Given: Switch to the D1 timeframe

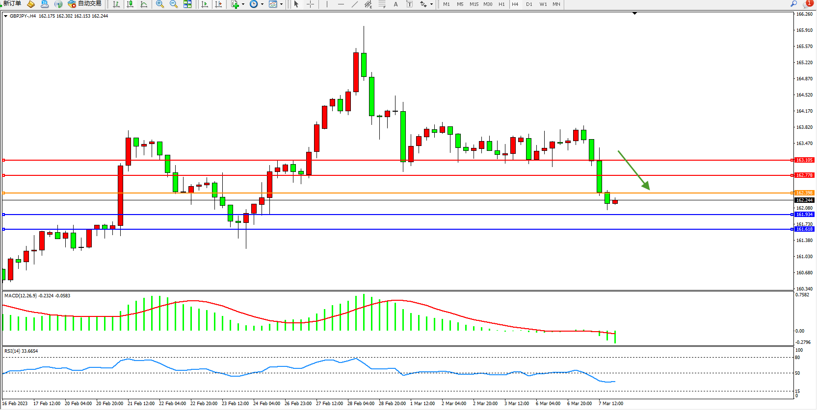Looking at the screenshot, I should [529, 4].
